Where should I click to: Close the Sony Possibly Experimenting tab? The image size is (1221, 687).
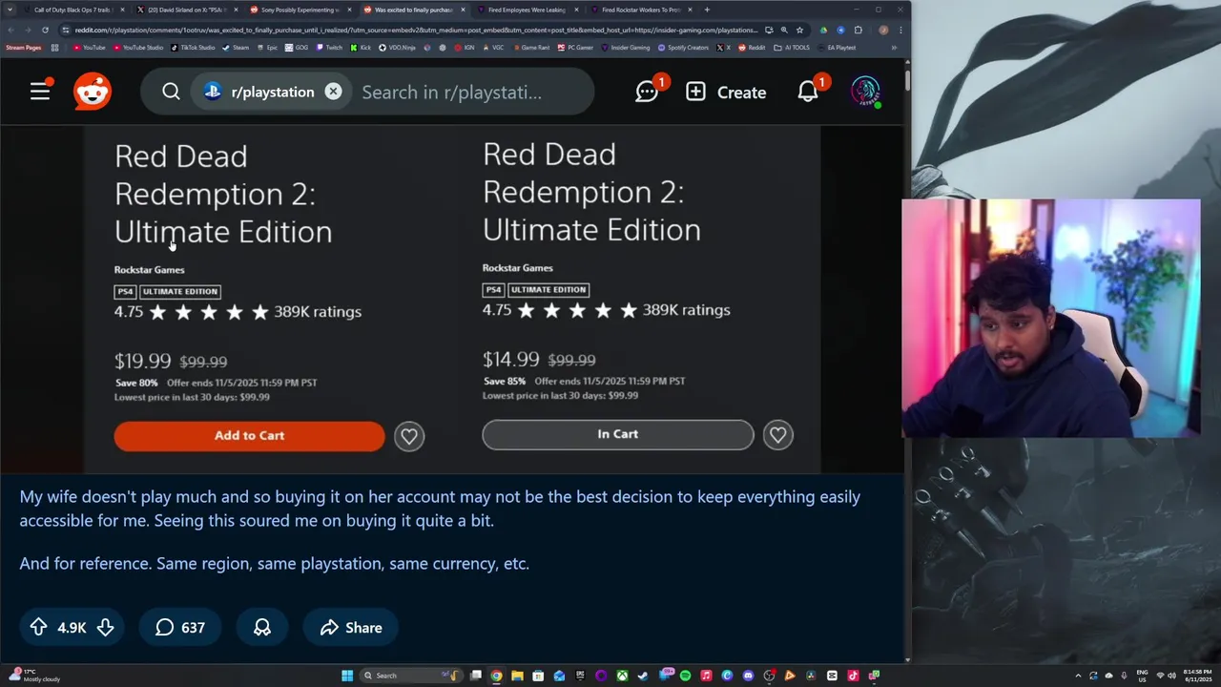[349, 10]
